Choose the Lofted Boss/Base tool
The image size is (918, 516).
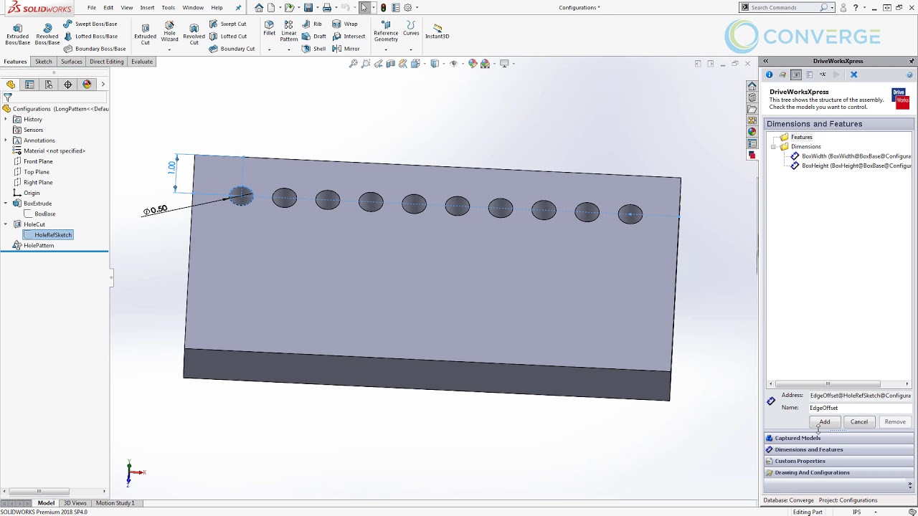pos(90,36)
